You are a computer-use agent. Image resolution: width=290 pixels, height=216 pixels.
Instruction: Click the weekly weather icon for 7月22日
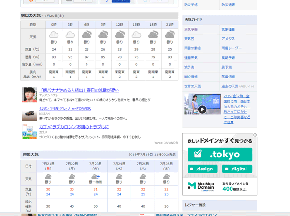[72, 177]
